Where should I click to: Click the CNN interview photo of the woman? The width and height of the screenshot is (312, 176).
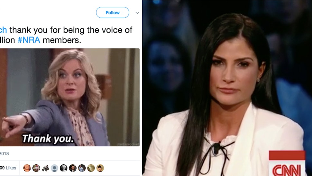pos(227,88)
